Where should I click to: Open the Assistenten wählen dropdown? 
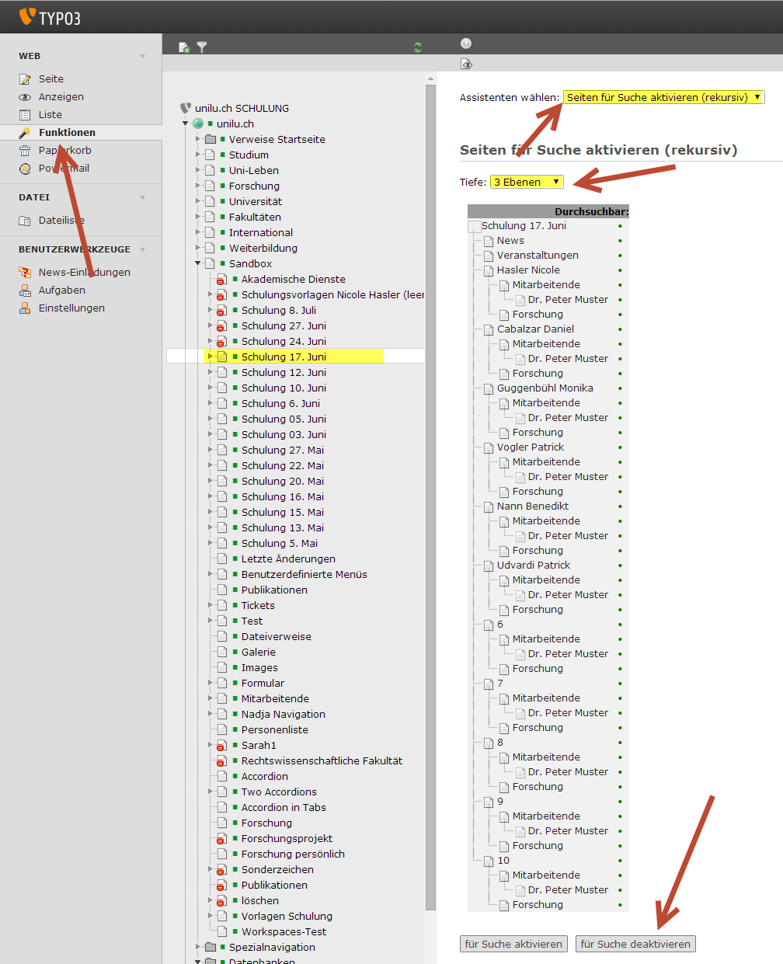(x=664, y=97)
